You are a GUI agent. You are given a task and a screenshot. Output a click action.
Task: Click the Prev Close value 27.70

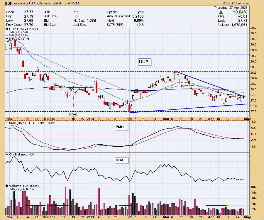point(29,25)
